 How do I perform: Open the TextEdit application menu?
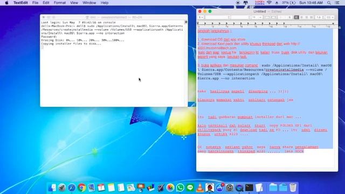point(20,3)
